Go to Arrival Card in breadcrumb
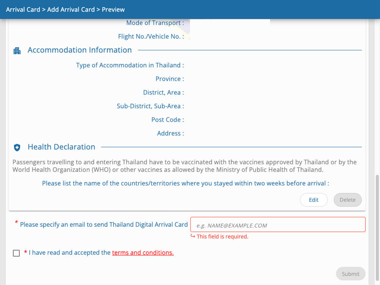The image size is (380, 285). 23,9
